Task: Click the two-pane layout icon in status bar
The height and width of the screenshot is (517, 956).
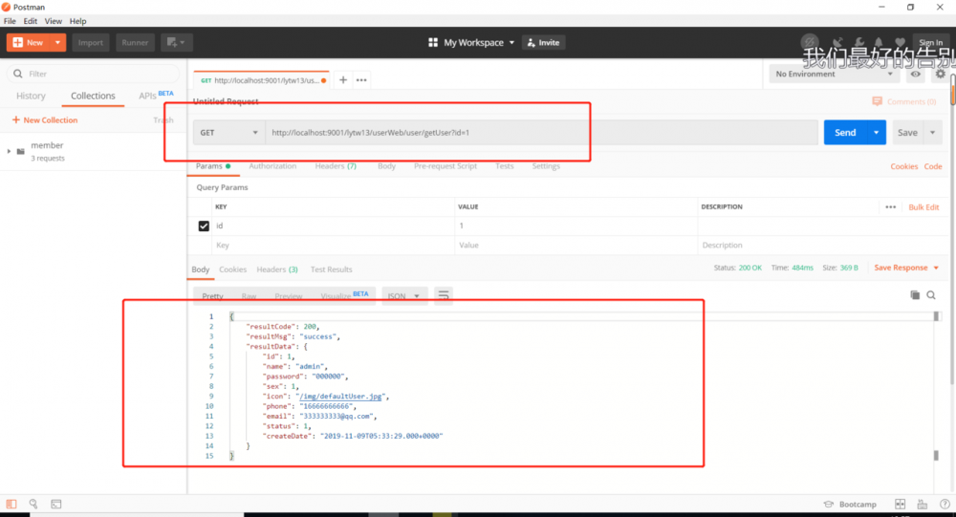Action: (x=900, y=504)
